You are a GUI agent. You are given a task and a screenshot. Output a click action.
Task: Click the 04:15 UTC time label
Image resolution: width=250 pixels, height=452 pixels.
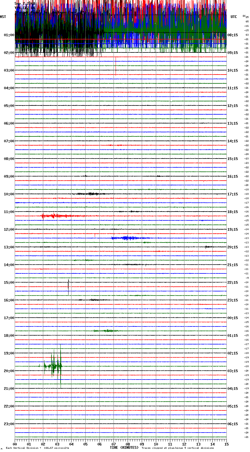pyautogui.click(x=233, y=389)
